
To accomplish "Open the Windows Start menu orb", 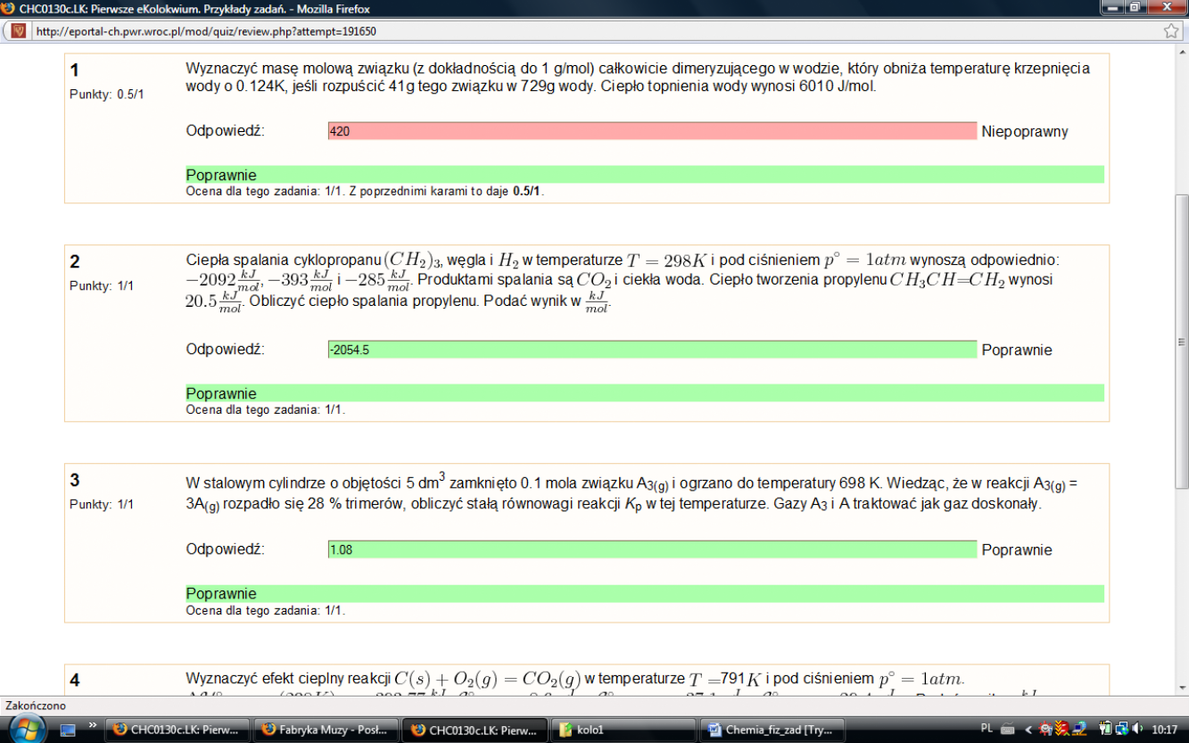I will pos(27,729).
